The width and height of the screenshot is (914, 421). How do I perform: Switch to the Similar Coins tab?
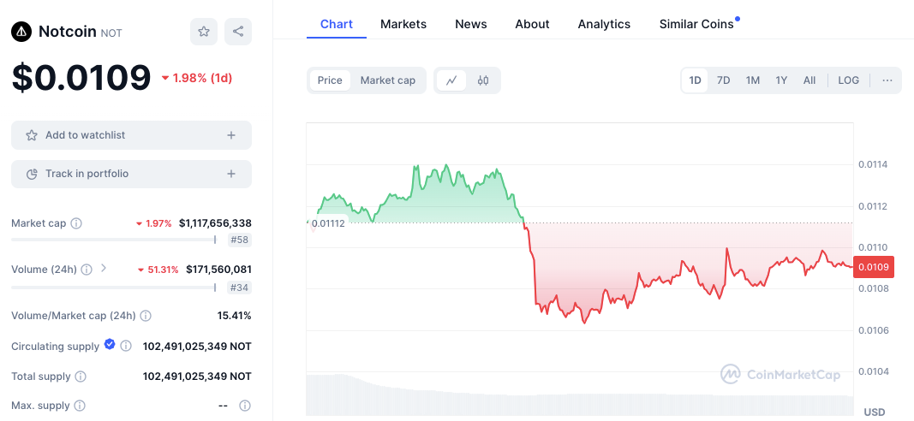pyautogui.click(x=696, y=24)
